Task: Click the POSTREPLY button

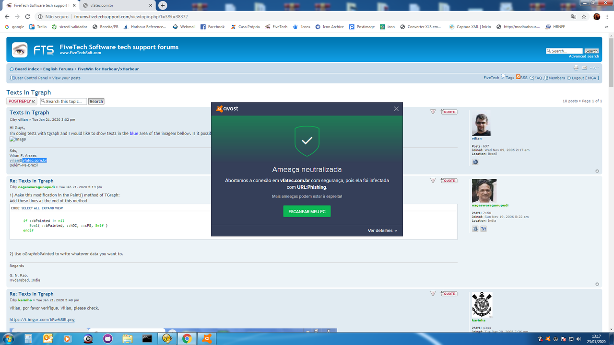Action: 22,101
